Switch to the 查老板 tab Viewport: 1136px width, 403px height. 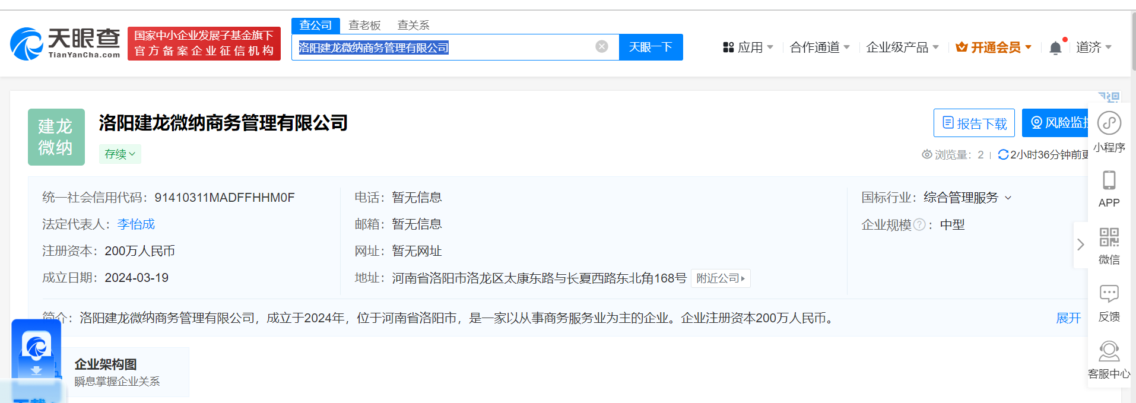pyautogui.click(x=364, y=25)
